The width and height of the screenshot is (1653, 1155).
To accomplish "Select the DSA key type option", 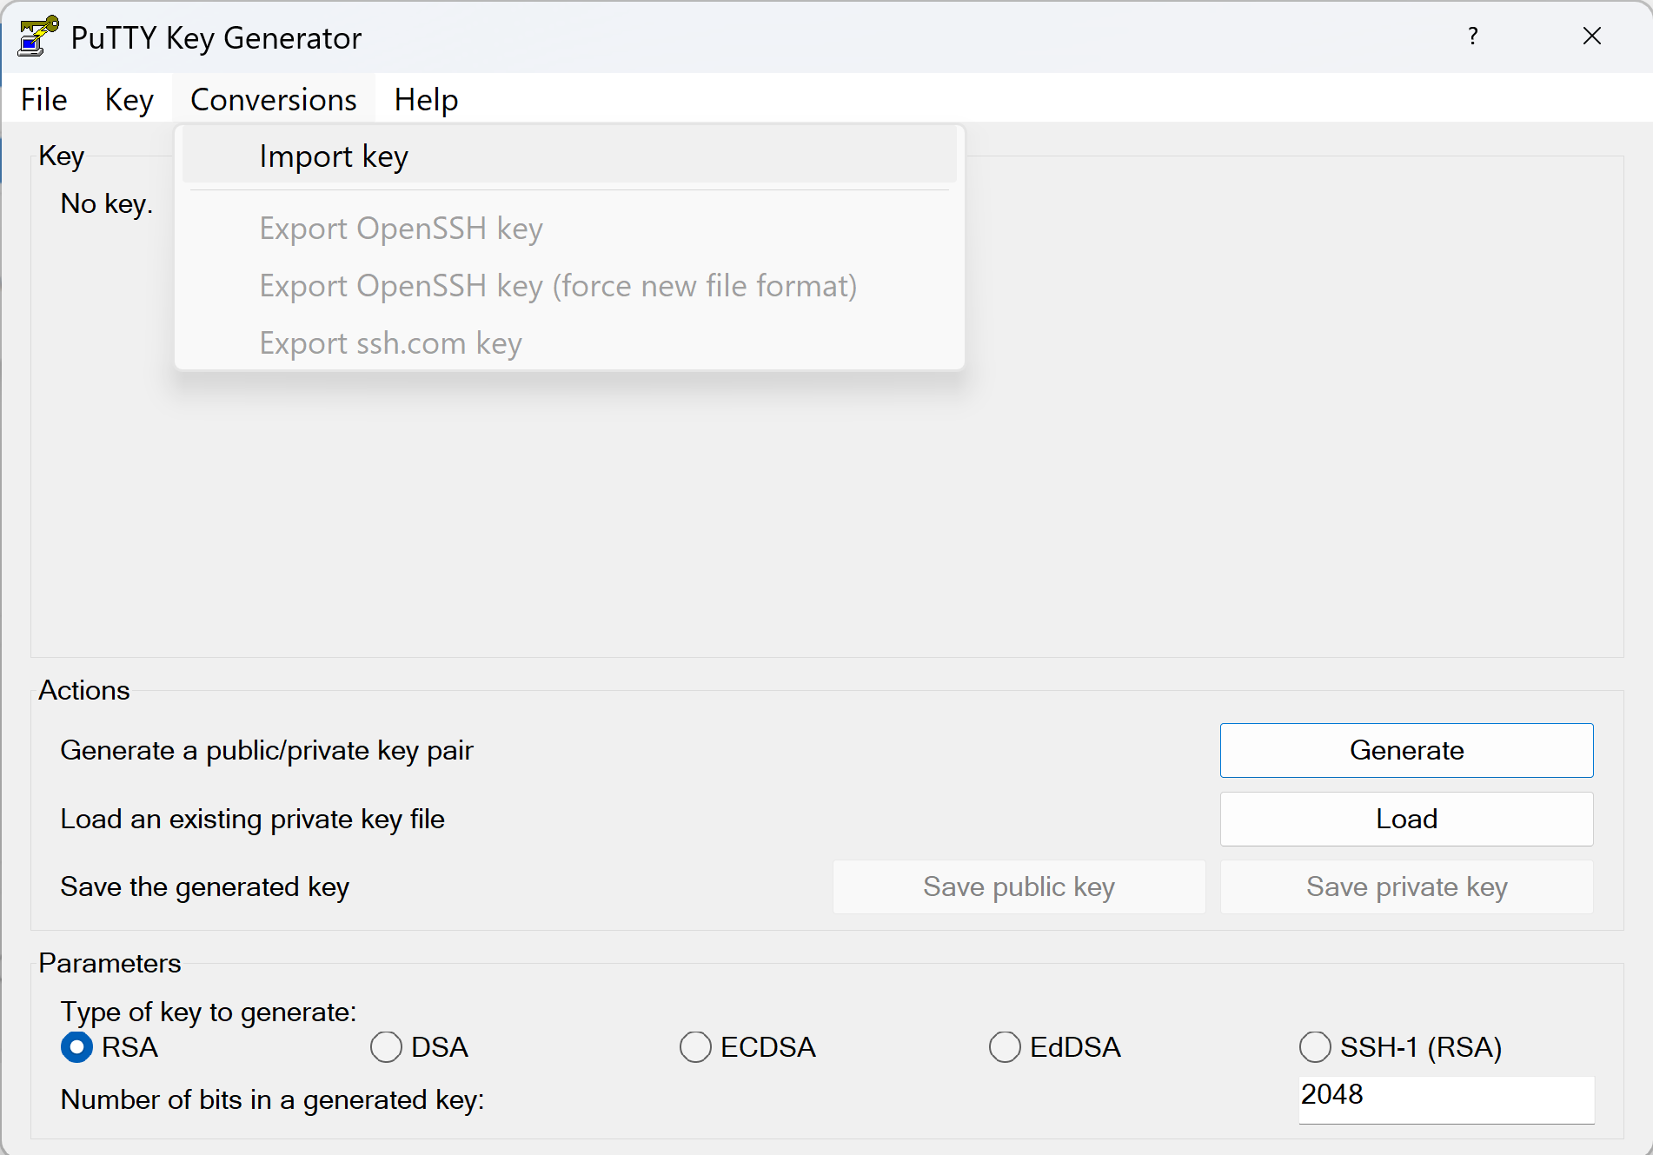I will tap(387, 1047).
